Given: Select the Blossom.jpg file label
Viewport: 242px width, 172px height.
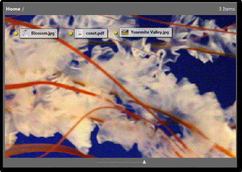Looking at the screenshot, I should point(43,33).
